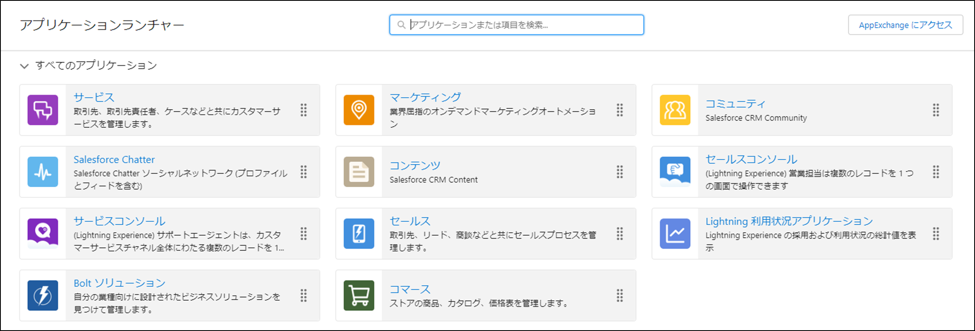The width and height of the screenshot is (975, 331).
Task: Click the サービスコンソール tile drag handle
Action: tap(304, 234)
